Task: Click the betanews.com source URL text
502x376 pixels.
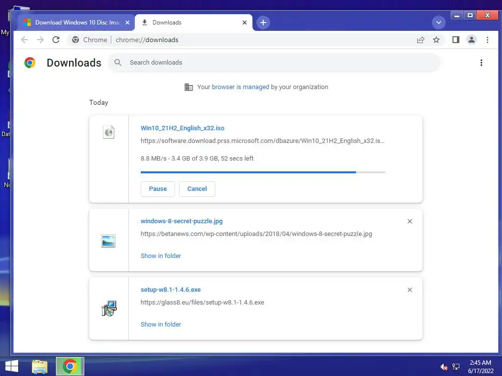Action: point(256,234)
